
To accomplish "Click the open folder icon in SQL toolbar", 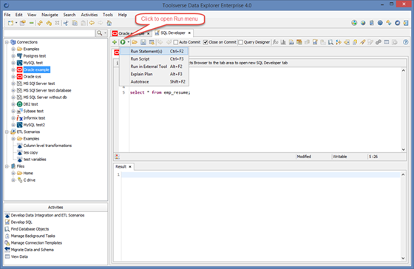I will [135, 42].
